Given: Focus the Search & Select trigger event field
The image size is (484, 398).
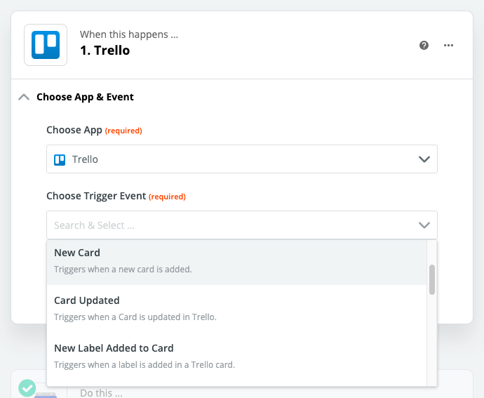Looking at the screenshot, I should point(242,225).
